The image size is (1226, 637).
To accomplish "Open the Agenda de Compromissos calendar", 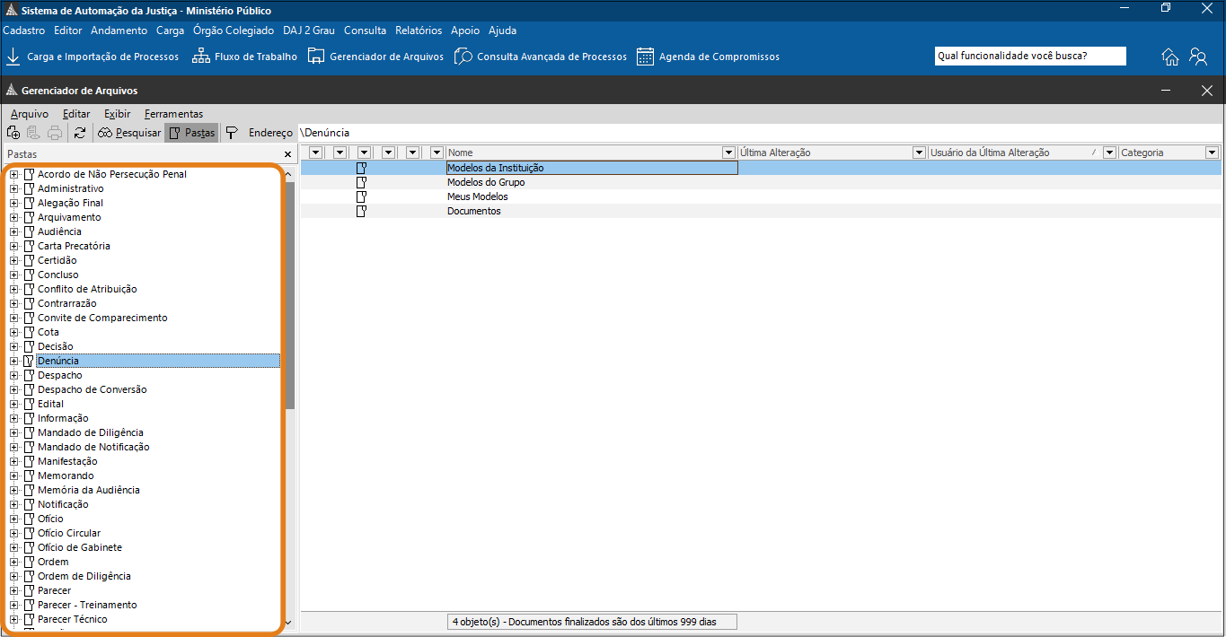I will (x=708, y=57).
